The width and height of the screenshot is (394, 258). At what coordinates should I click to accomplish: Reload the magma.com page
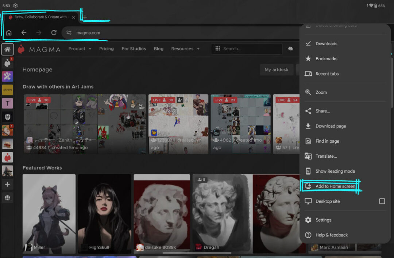coord(54,33)
